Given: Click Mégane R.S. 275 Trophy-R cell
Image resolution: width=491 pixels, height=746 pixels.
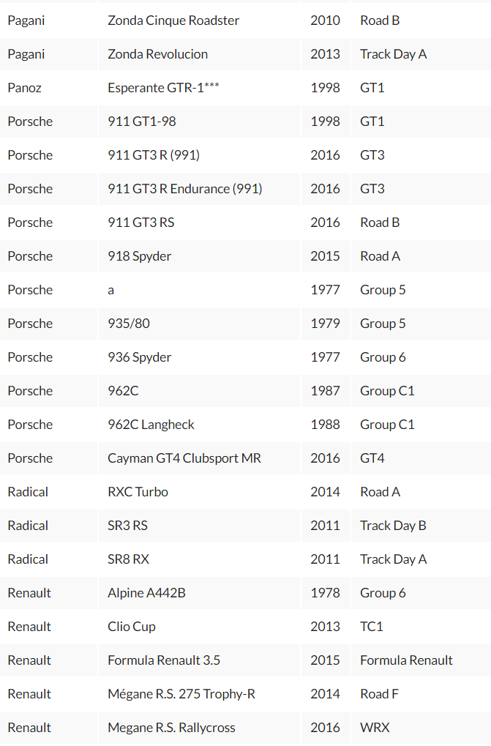Looking at the screenshot, I should [200, 694].
